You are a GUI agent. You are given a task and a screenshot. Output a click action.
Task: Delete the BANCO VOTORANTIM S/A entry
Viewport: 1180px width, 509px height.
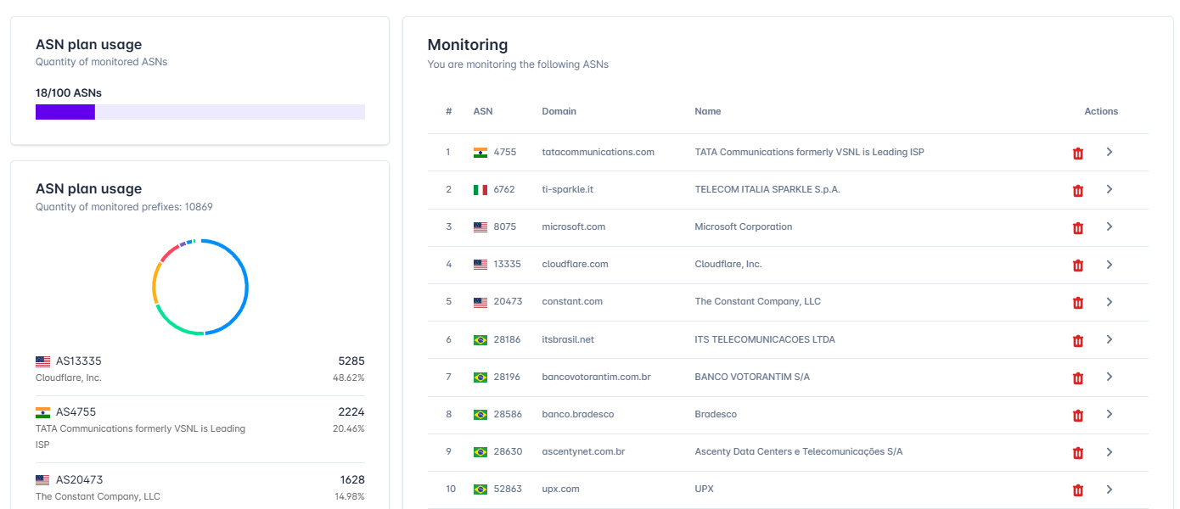point(1078,378)
